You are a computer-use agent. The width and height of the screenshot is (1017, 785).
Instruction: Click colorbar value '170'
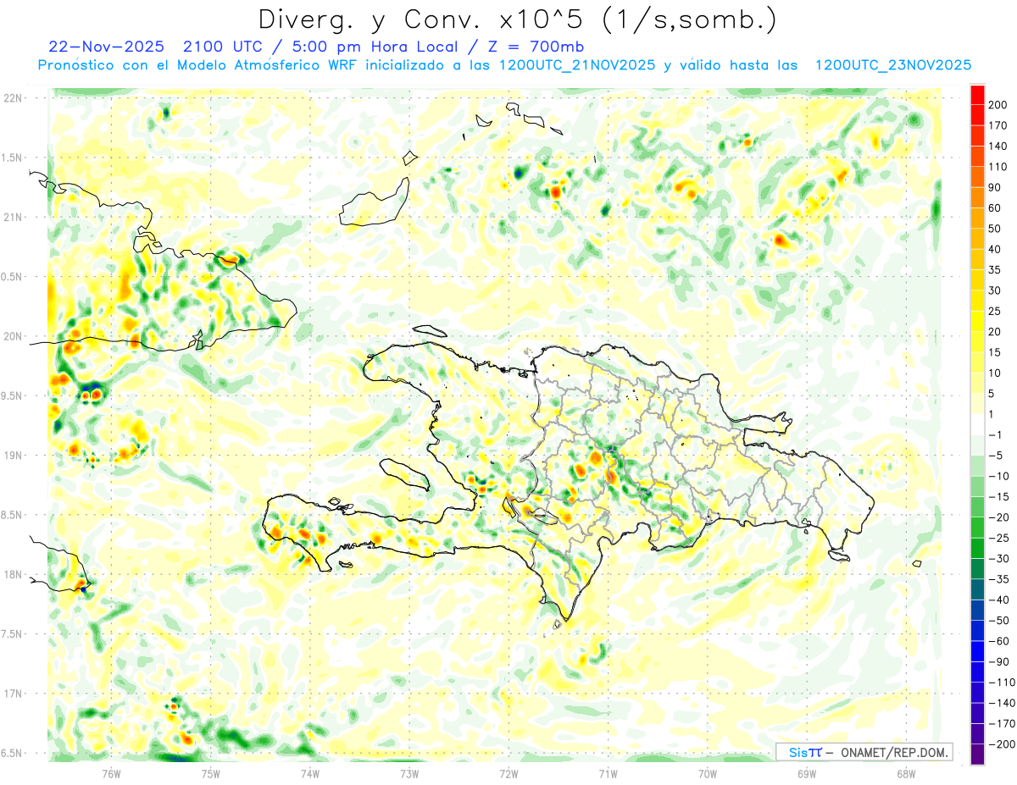pyautogui.click(x=997, y=125)
